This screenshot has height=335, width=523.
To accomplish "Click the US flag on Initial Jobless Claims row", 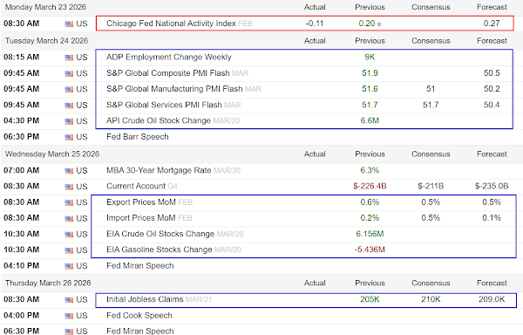I will pyautogui.click(x=69, y=299).
